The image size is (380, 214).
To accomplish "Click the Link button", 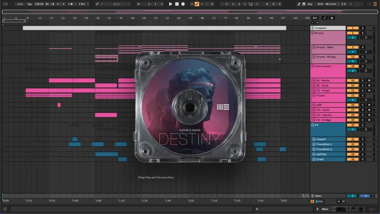I will tap(20, 4).
